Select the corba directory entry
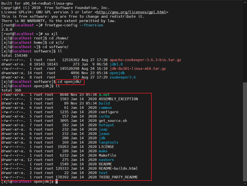 click(104, 116)
